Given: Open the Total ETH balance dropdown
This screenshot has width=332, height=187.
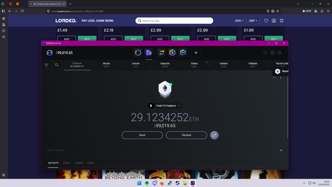Looking at the screenshot, I should pos(165,106).
